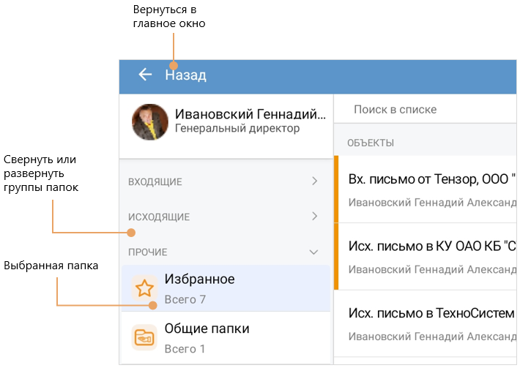Click the "Генеральный директор" subtitle
Viewport: 520px width, 368px height.
[x=237, y=129]
